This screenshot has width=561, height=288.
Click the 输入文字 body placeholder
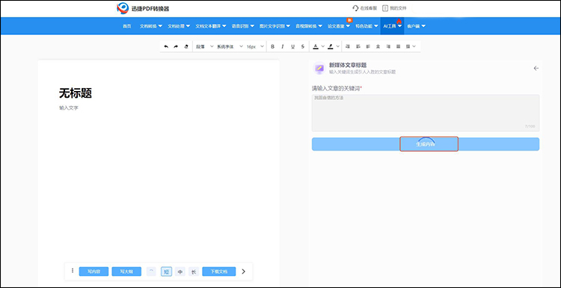click(x=69, y=107)
